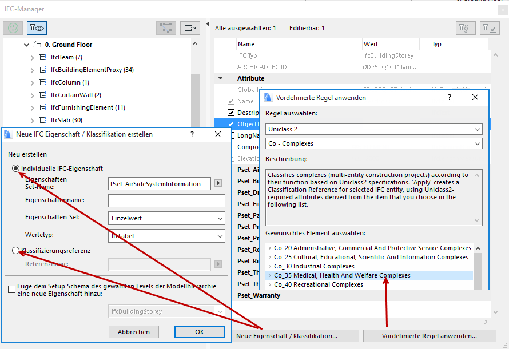This screenshot has width=509, height=349.
Task: Select the Individuelle IFC-Eigenschaft radio button
Action: click(x=15, y=169)
